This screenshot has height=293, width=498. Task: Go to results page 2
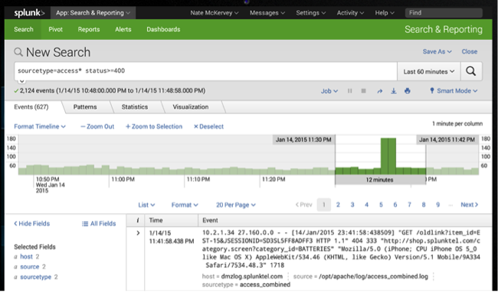tap(338, 205)
